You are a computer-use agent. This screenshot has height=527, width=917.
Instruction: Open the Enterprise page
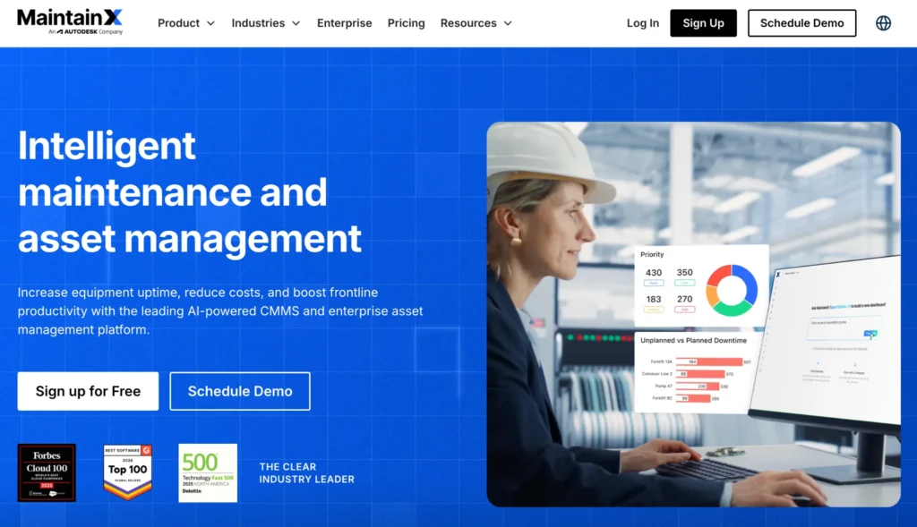tap(345, 23)
